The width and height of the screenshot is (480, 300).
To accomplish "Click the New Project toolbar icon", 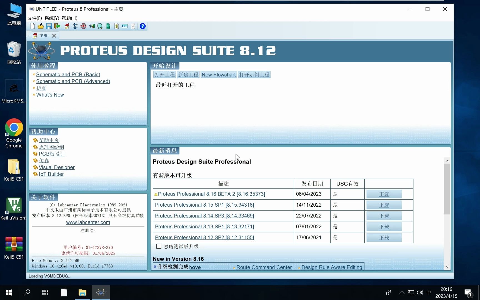I will point(32,26).
